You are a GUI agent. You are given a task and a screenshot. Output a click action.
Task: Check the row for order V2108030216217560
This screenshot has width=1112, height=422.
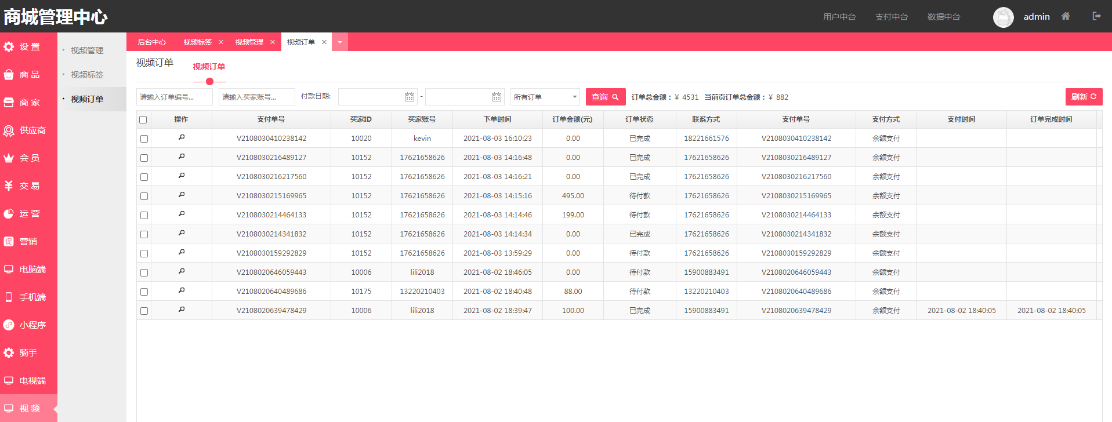click(144, 177)
